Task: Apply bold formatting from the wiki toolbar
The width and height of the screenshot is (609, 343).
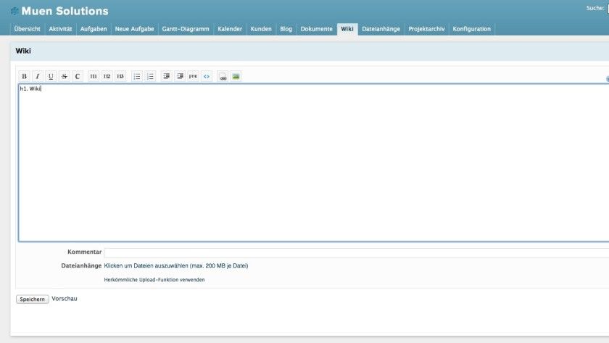Action: (x=24, y=76)
